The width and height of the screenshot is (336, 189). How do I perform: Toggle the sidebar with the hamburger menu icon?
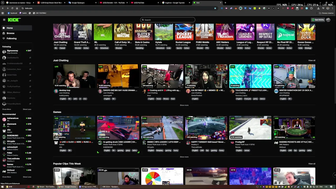point(4,20)
